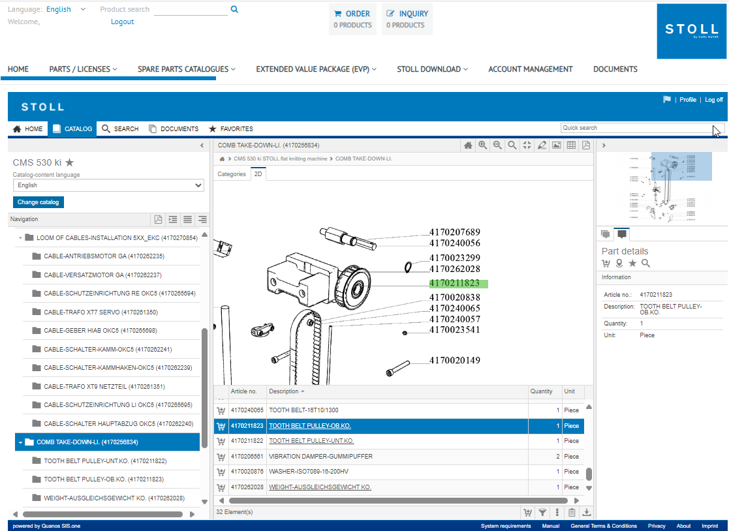The width and height of the screenshot is (729, 531).
Task: Switch to the catalog HOME tab
Action: point(28,129)
